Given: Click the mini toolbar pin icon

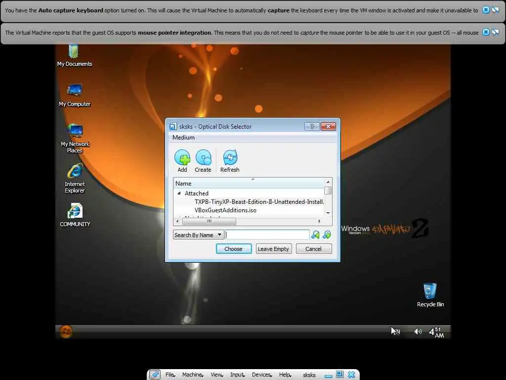Looking at the screenshot, I should pyautogui.click(x=155, y=375).
